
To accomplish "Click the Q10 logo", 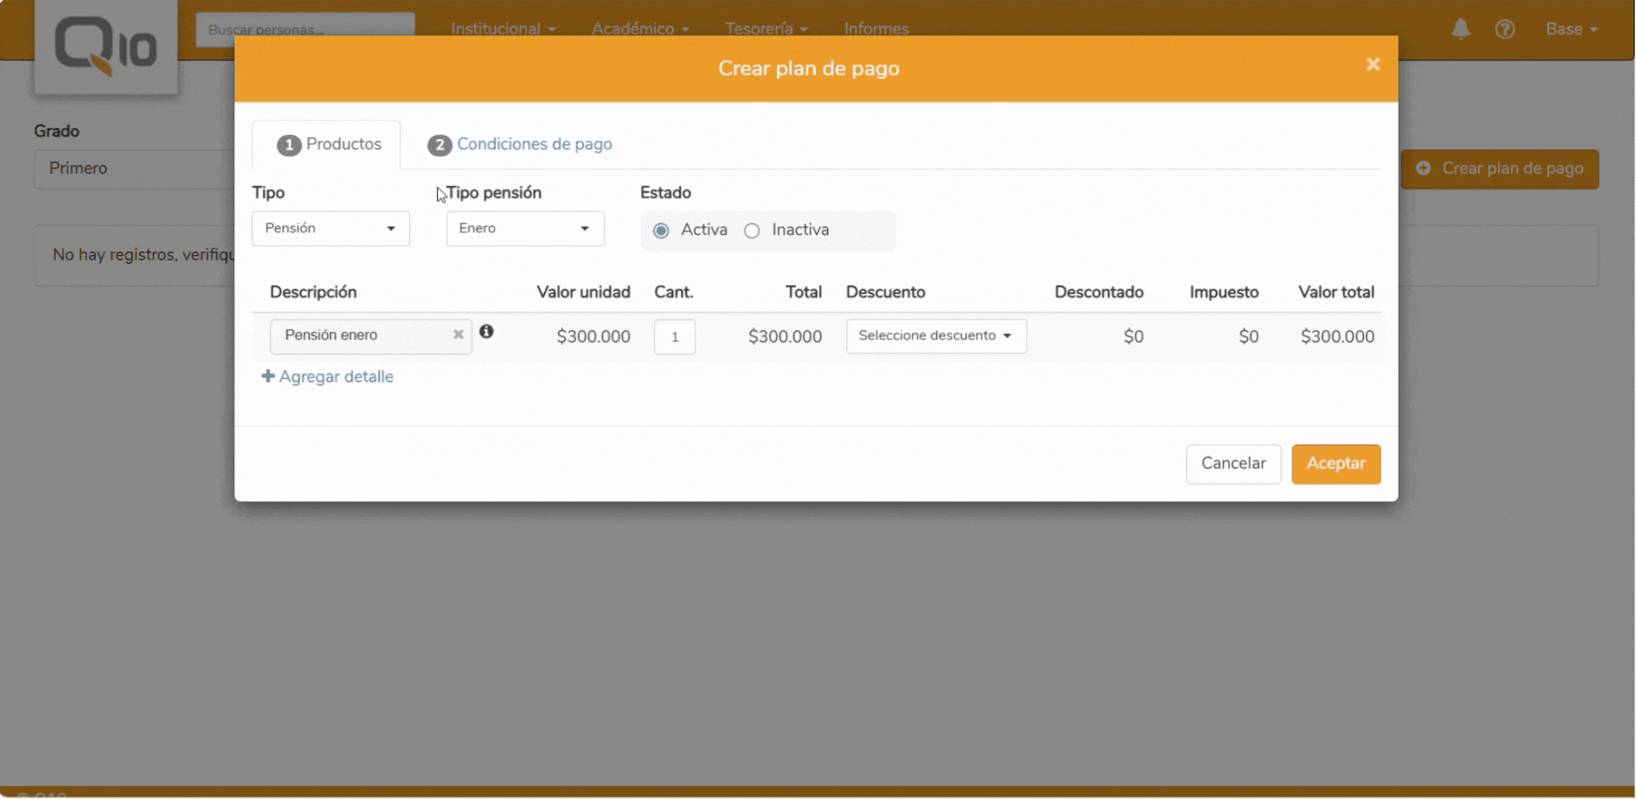I will coord(106,46).
